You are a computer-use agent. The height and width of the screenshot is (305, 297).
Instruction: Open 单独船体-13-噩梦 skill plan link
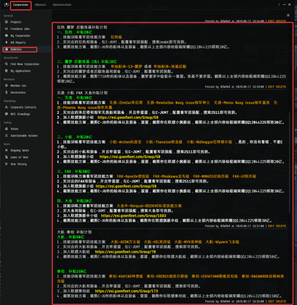click(x=126, y=67)
